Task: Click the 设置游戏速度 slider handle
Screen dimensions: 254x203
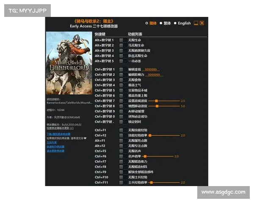Action: (x=156, y=101)
